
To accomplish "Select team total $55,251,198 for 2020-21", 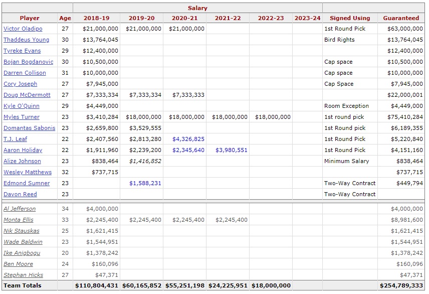I will (185, 285).
